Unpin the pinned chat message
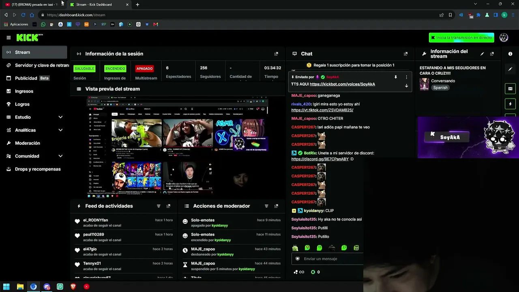 [x=396, y=77]
